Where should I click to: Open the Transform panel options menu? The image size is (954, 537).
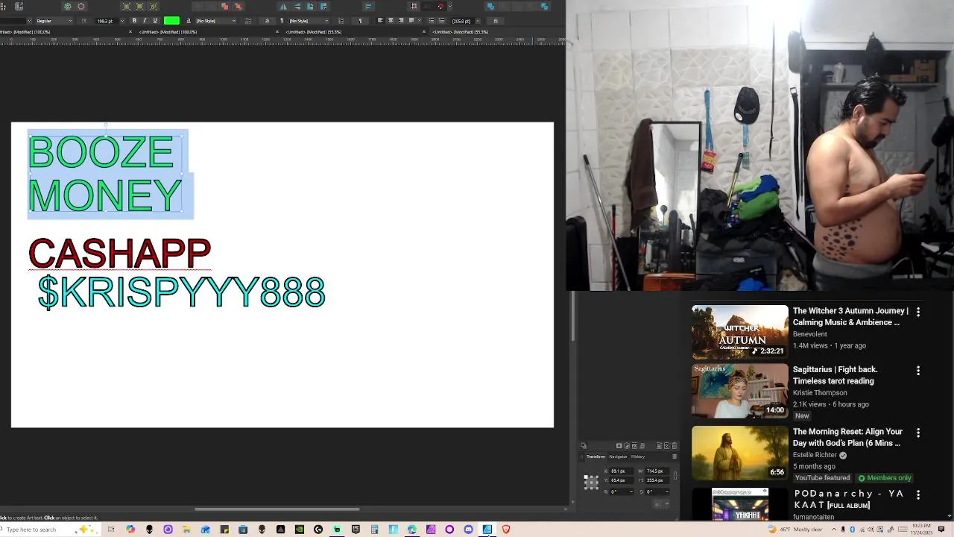click(x=675, y=456)
